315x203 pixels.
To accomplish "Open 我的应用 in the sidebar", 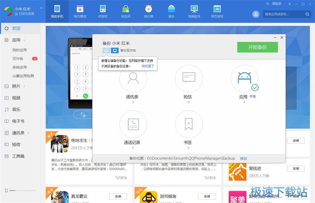I will tap(20, 50).
